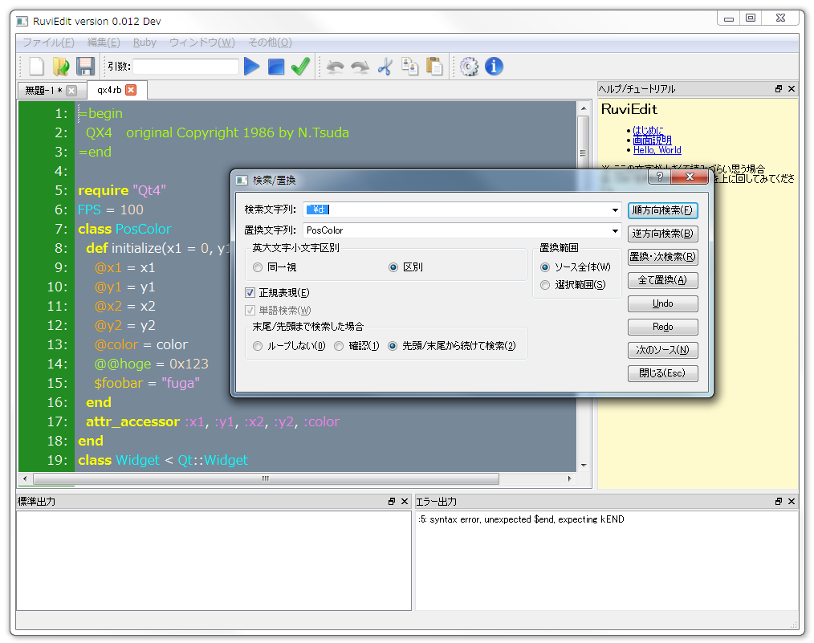814x643 pixels.
Task: Open the ウィンドウ(W) menu
Action: point(202,42)
